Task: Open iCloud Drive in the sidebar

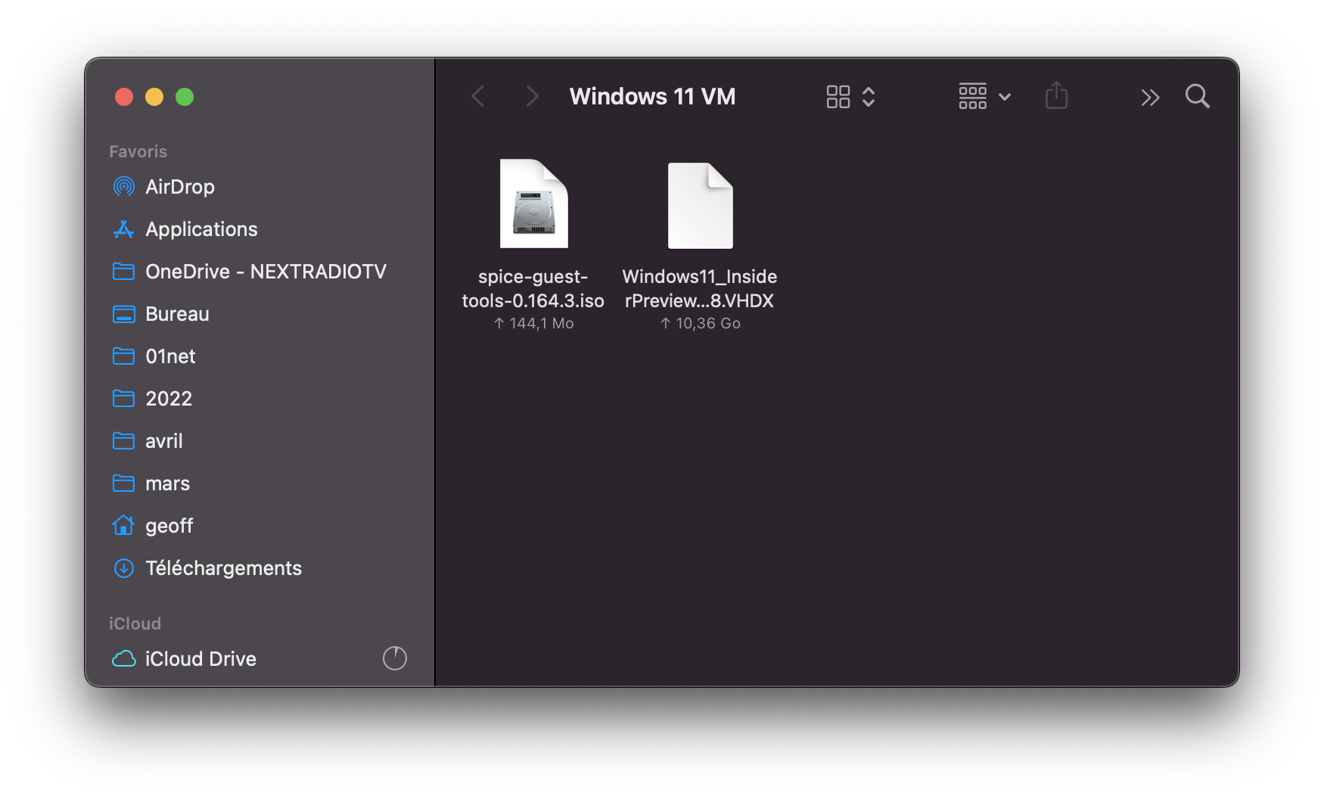Action: click(260, 659)
